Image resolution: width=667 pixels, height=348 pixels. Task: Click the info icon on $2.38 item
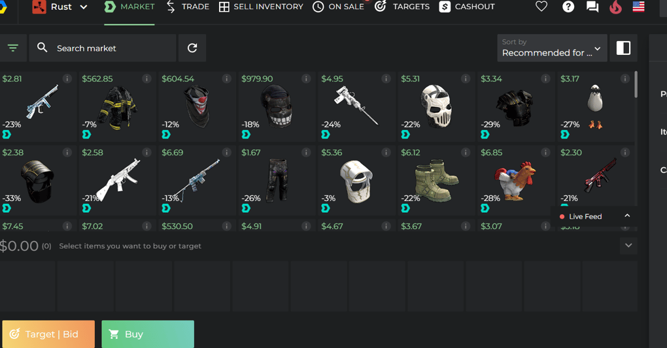tap(67, 152)
